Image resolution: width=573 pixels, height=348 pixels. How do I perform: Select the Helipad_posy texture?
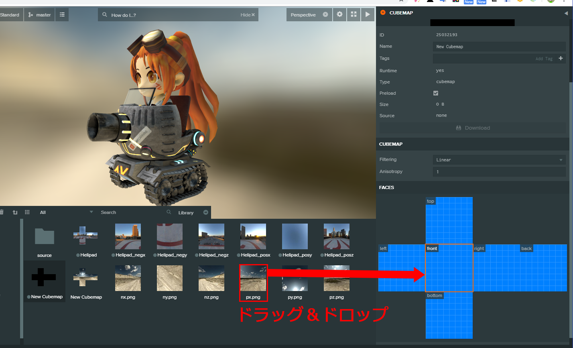pyautogui.click(x=295, y=240)
